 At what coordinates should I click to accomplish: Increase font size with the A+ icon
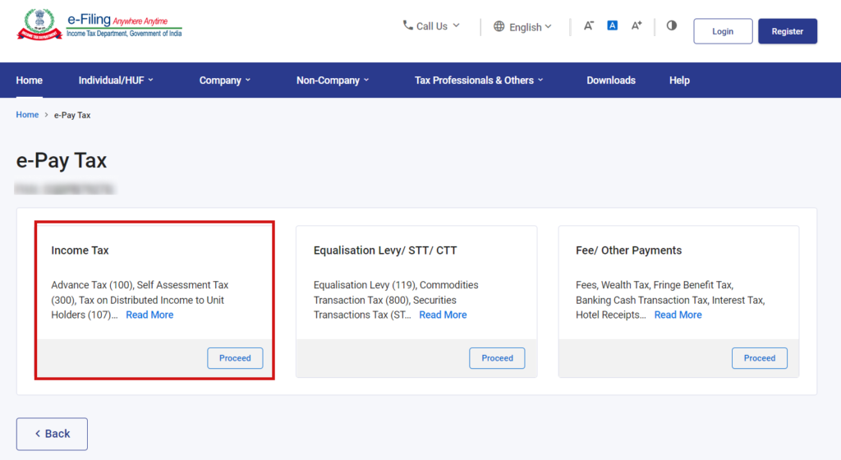coord(636,26)
